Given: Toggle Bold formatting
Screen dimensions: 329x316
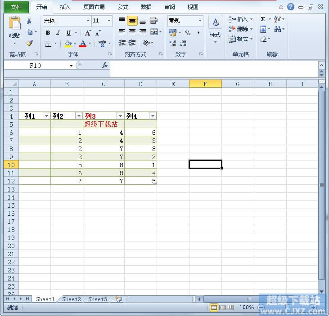Looking at the screenshot, I should click(x=48, y=33).
